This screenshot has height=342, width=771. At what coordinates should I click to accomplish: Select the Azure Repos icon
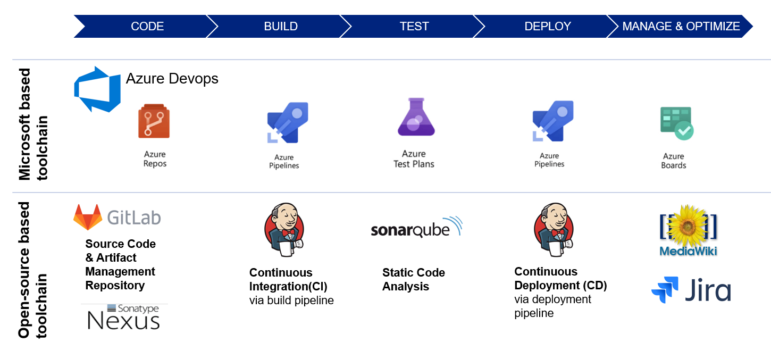(x=154, y=122)
